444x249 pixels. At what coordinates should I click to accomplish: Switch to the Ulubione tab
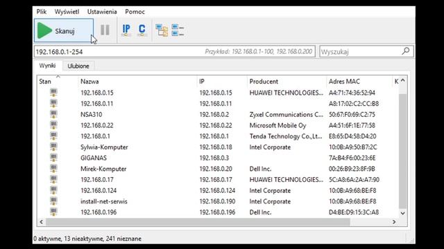pyautogui.click(x=78, y=66)
